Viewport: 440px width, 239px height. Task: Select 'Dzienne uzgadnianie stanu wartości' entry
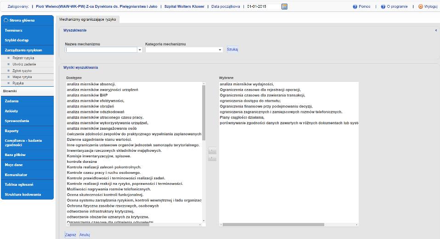99,139
